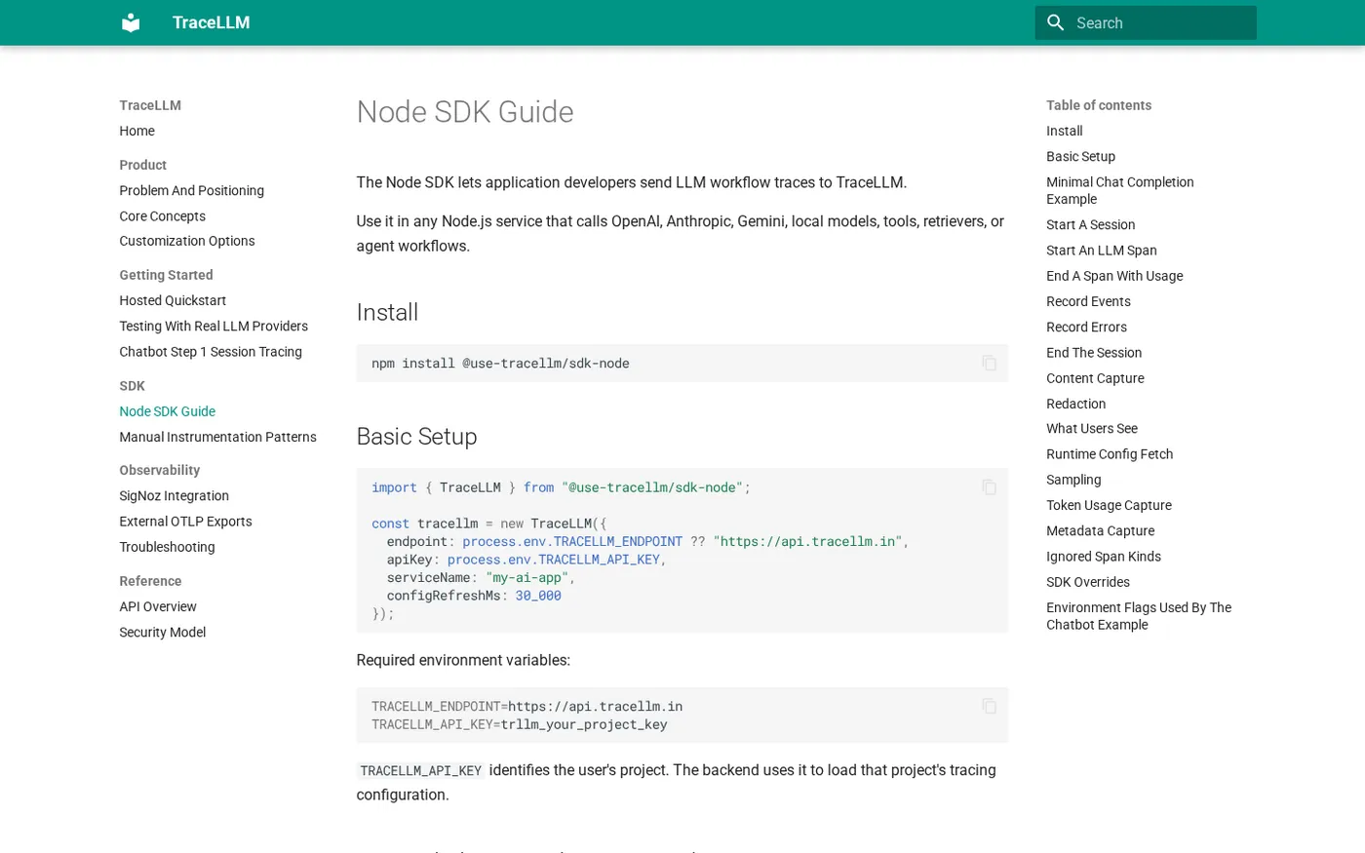Click the search magnifier icon
Viewport: 1365px width, 853px height.
[x=1055, y=22]
